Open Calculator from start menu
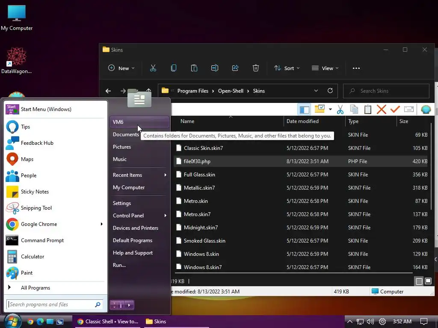 pyautogui.click(x=55, y=257)
